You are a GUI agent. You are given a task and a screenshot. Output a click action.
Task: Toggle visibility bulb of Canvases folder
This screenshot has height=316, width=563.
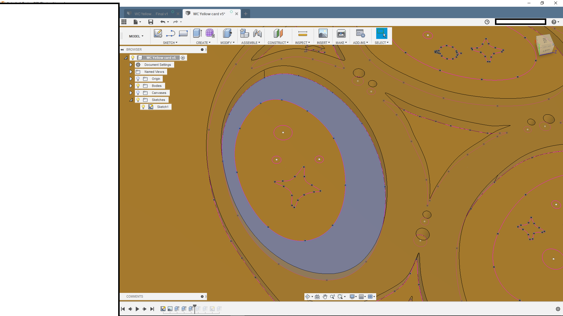point(138,93)
